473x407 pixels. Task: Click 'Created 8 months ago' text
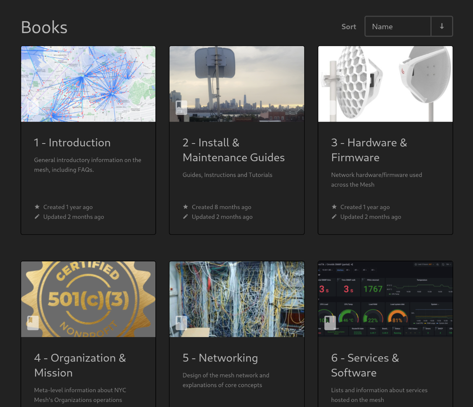click(221, 207)
